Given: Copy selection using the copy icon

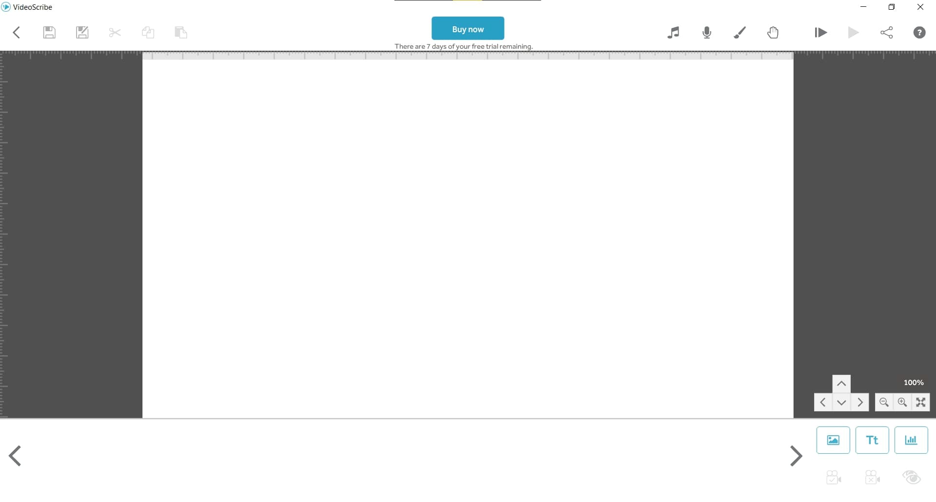Looking at the screenshot, I should (148, 33).
